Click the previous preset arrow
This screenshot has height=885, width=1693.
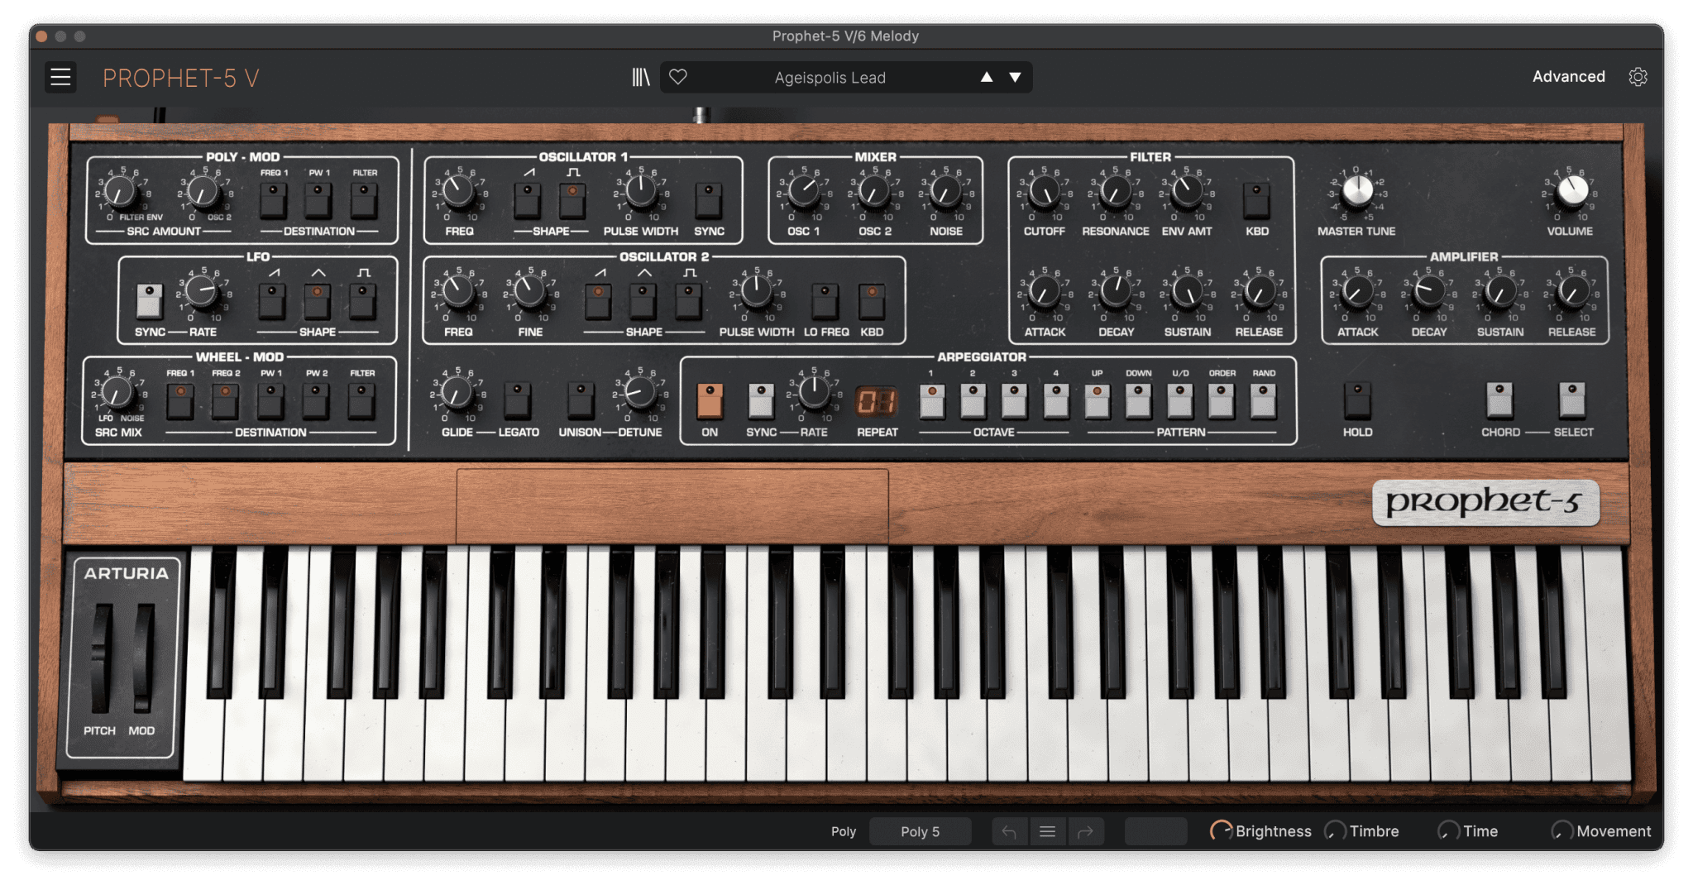986,76
